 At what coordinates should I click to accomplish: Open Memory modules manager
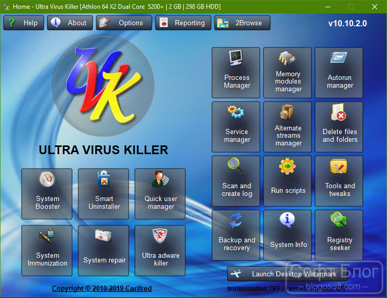287,73
